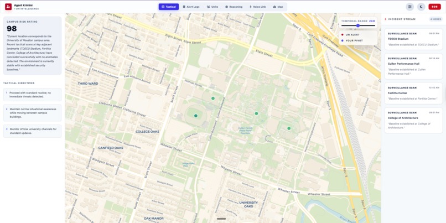Click the 12:42 AM timestamp

point(434,87)
